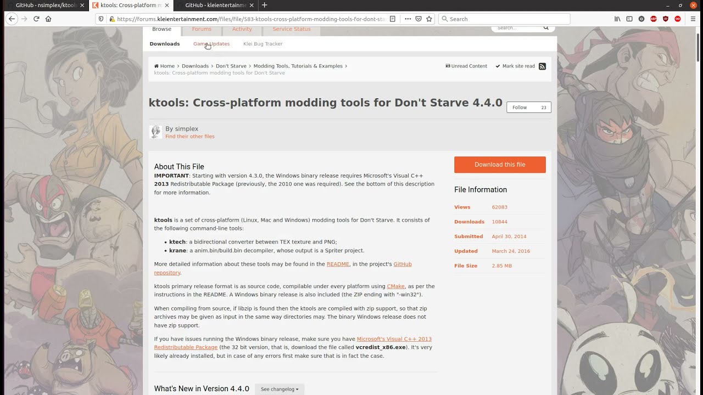
Task: Open the Firefox library icon
Action: pyautogui.click(x=617, y=19)
